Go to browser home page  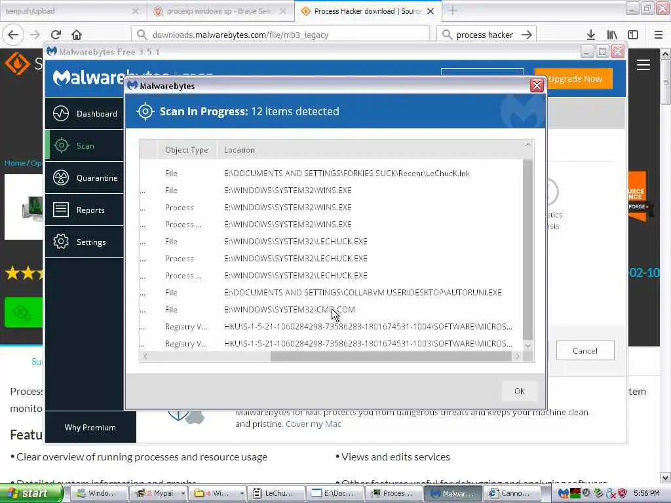77,35
